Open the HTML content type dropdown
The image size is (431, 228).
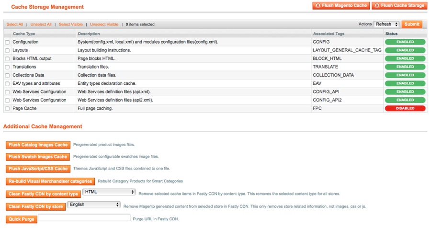click(109, 192)
